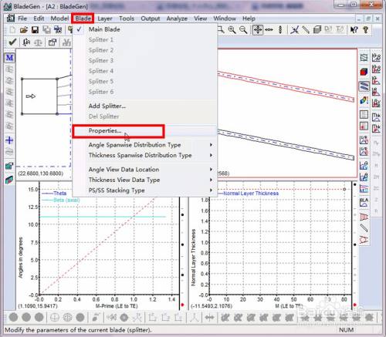Click the properties window icon beside checkmark
Image resolution: width=386 pixels, height=337 pixels.
tap(52, 42)
